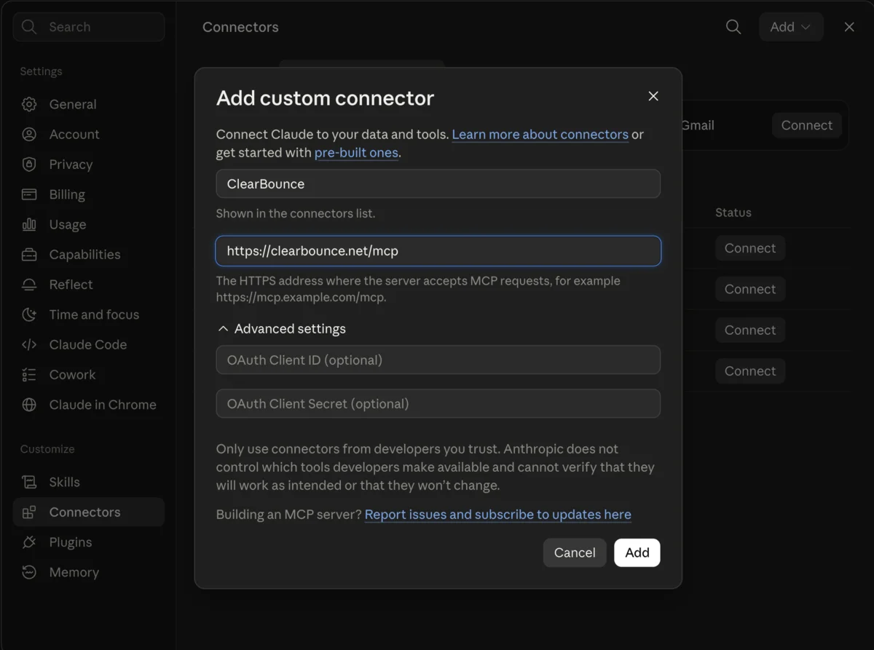This screenshot has width=874, height=650.
Task: Click the Customize section label
Action: pyautogui.click(x=47, y=449)
